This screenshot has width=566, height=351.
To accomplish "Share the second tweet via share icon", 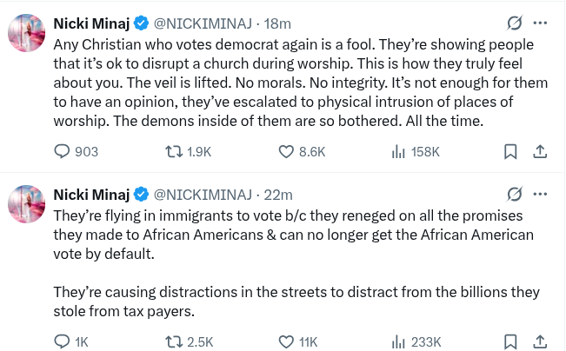I will (539, 341).
